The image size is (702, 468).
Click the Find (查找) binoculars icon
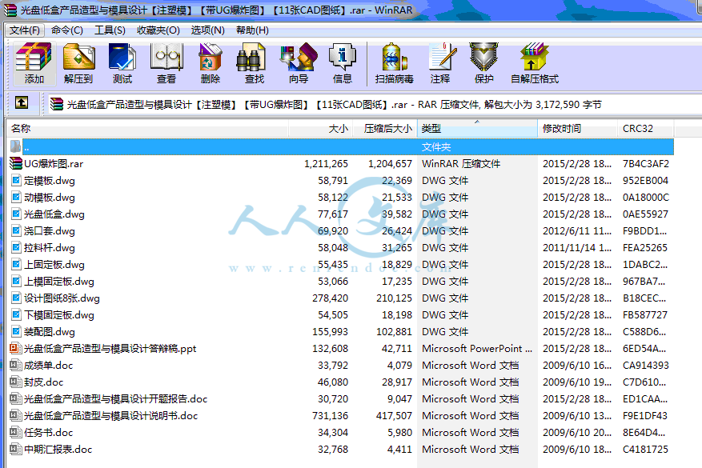255,63
